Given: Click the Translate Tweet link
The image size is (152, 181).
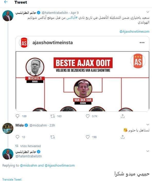Looking at the screenshot, I should coord(12,179).
